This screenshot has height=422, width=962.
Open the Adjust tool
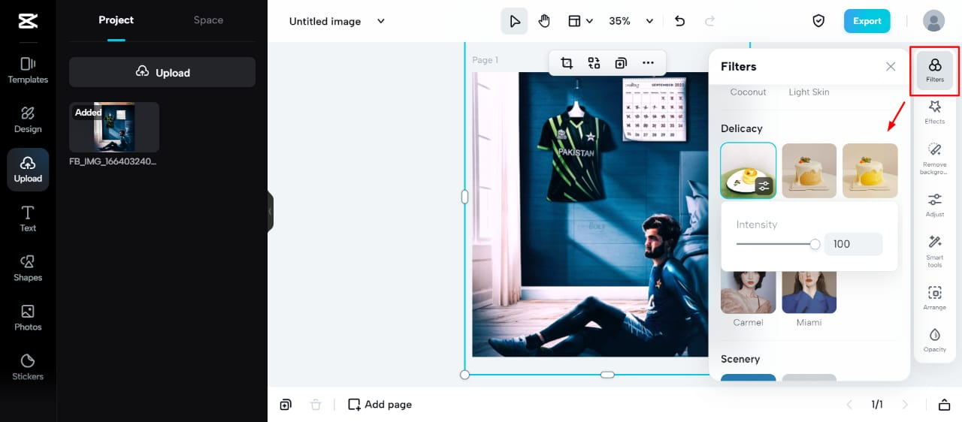coord(935,204)
